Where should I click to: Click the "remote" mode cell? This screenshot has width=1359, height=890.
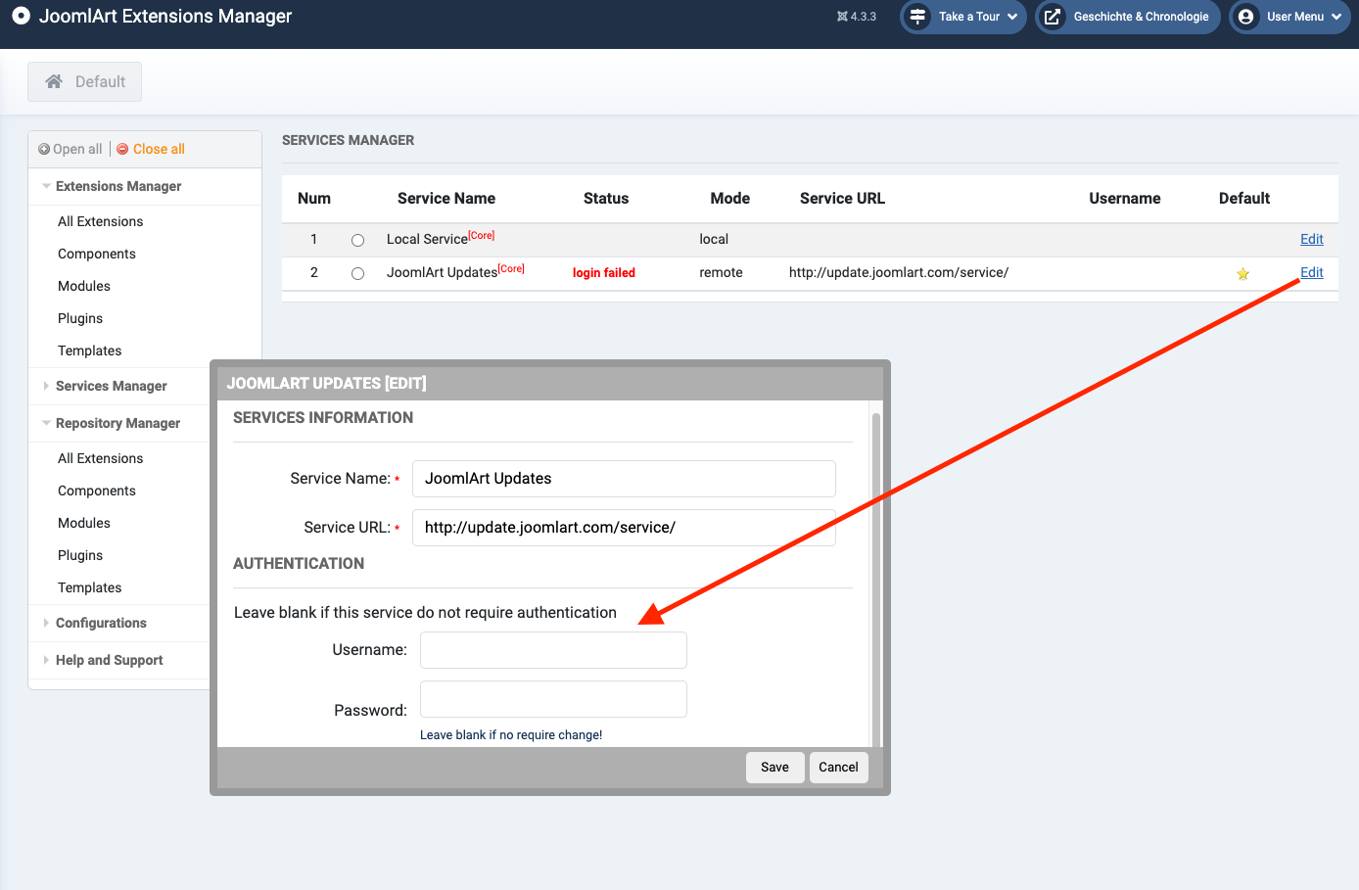[721, 272]
